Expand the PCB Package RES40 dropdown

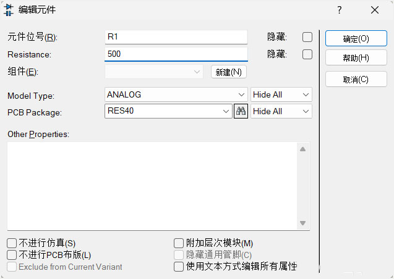pos(226,111)
